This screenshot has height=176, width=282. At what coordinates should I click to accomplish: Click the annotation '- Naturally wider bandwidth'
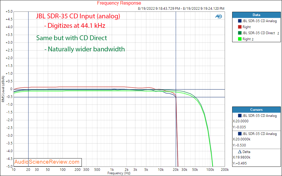(84, 49)
